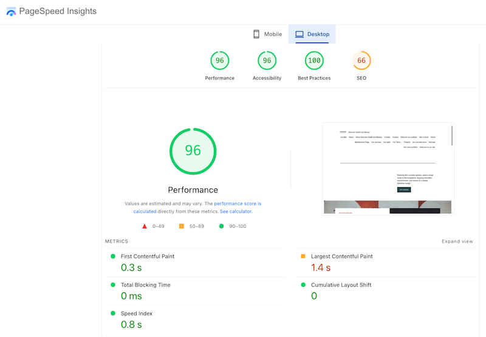Click orange square beside Largest Contentful Paint

[x=303, y=256]
